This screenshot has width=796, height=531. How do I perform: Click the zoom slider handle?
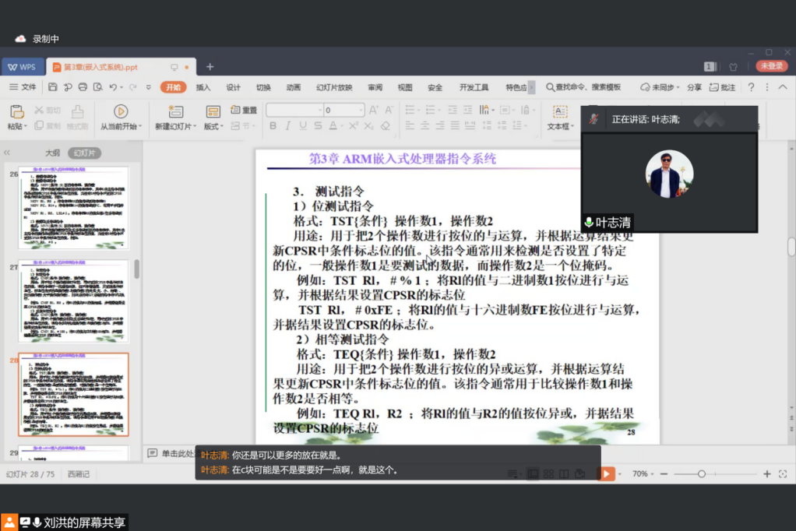point(702,473)
